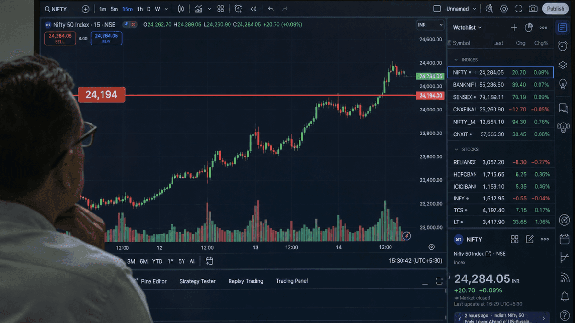Open the Ideas lightbulb sidebar icon
Viewport: 575px width, 323px height.
[563, 84]
